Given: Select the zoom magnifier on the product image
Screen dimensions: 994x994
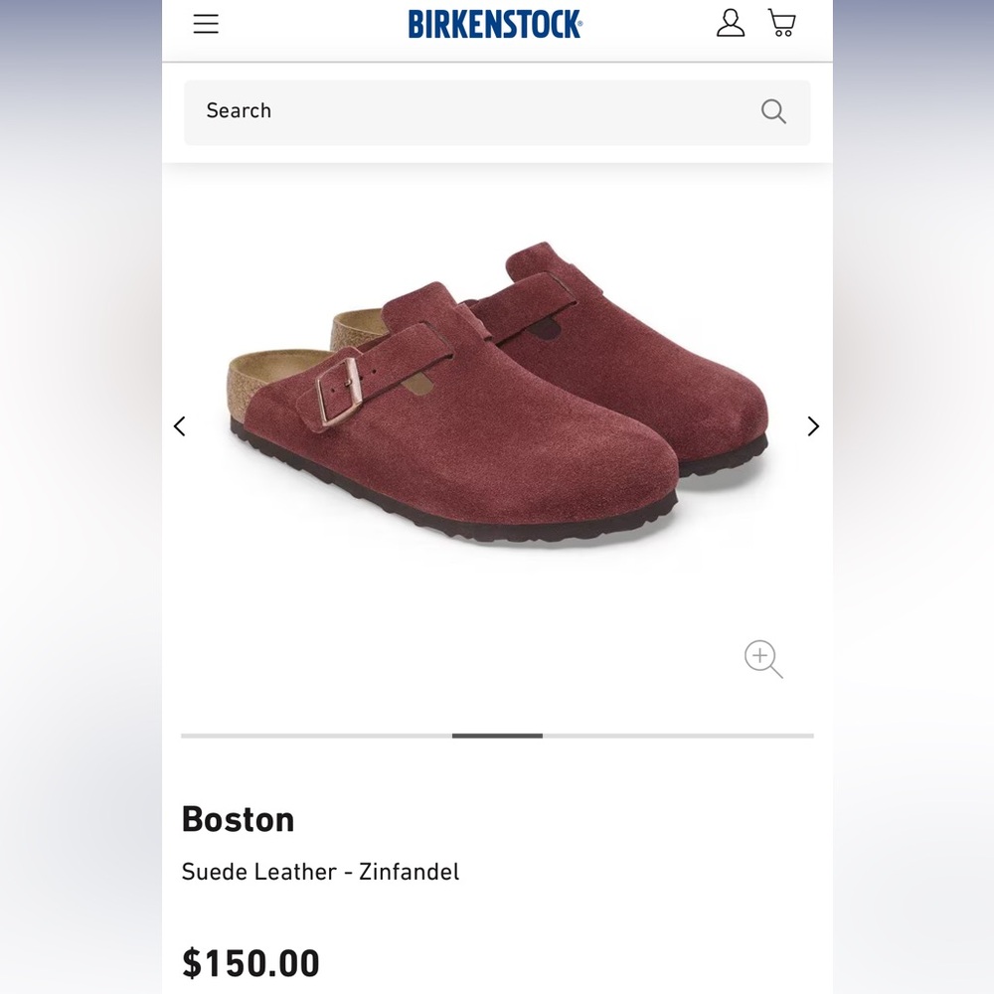Looking at the screenshot, I should [x=762, y=659].
